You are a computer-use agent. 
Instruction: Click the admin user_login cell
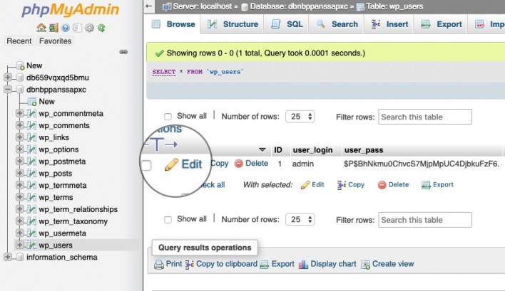coord(302,164)
